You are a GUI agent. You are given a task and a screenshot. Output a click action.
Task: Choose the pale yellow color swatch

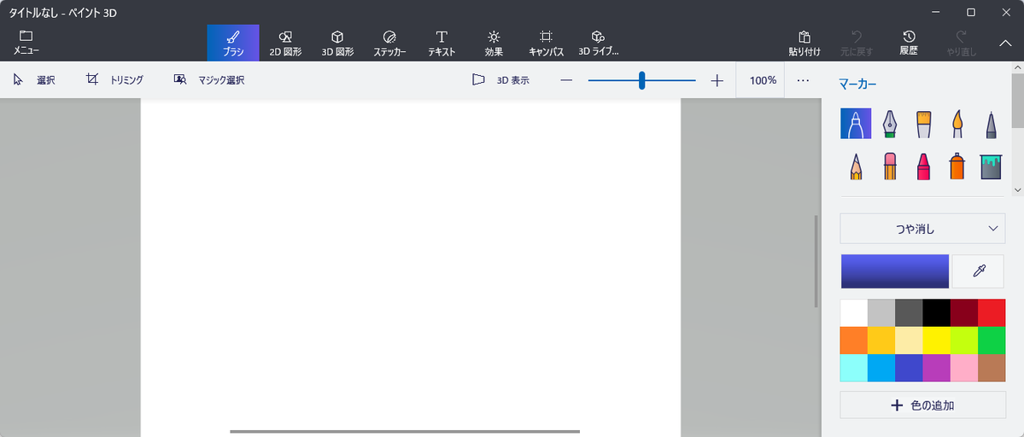click(909, 340)
